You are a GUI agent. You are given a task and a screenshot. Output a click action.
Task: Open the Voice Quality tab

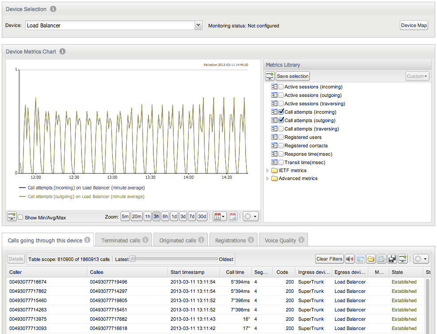pos(283,240)
